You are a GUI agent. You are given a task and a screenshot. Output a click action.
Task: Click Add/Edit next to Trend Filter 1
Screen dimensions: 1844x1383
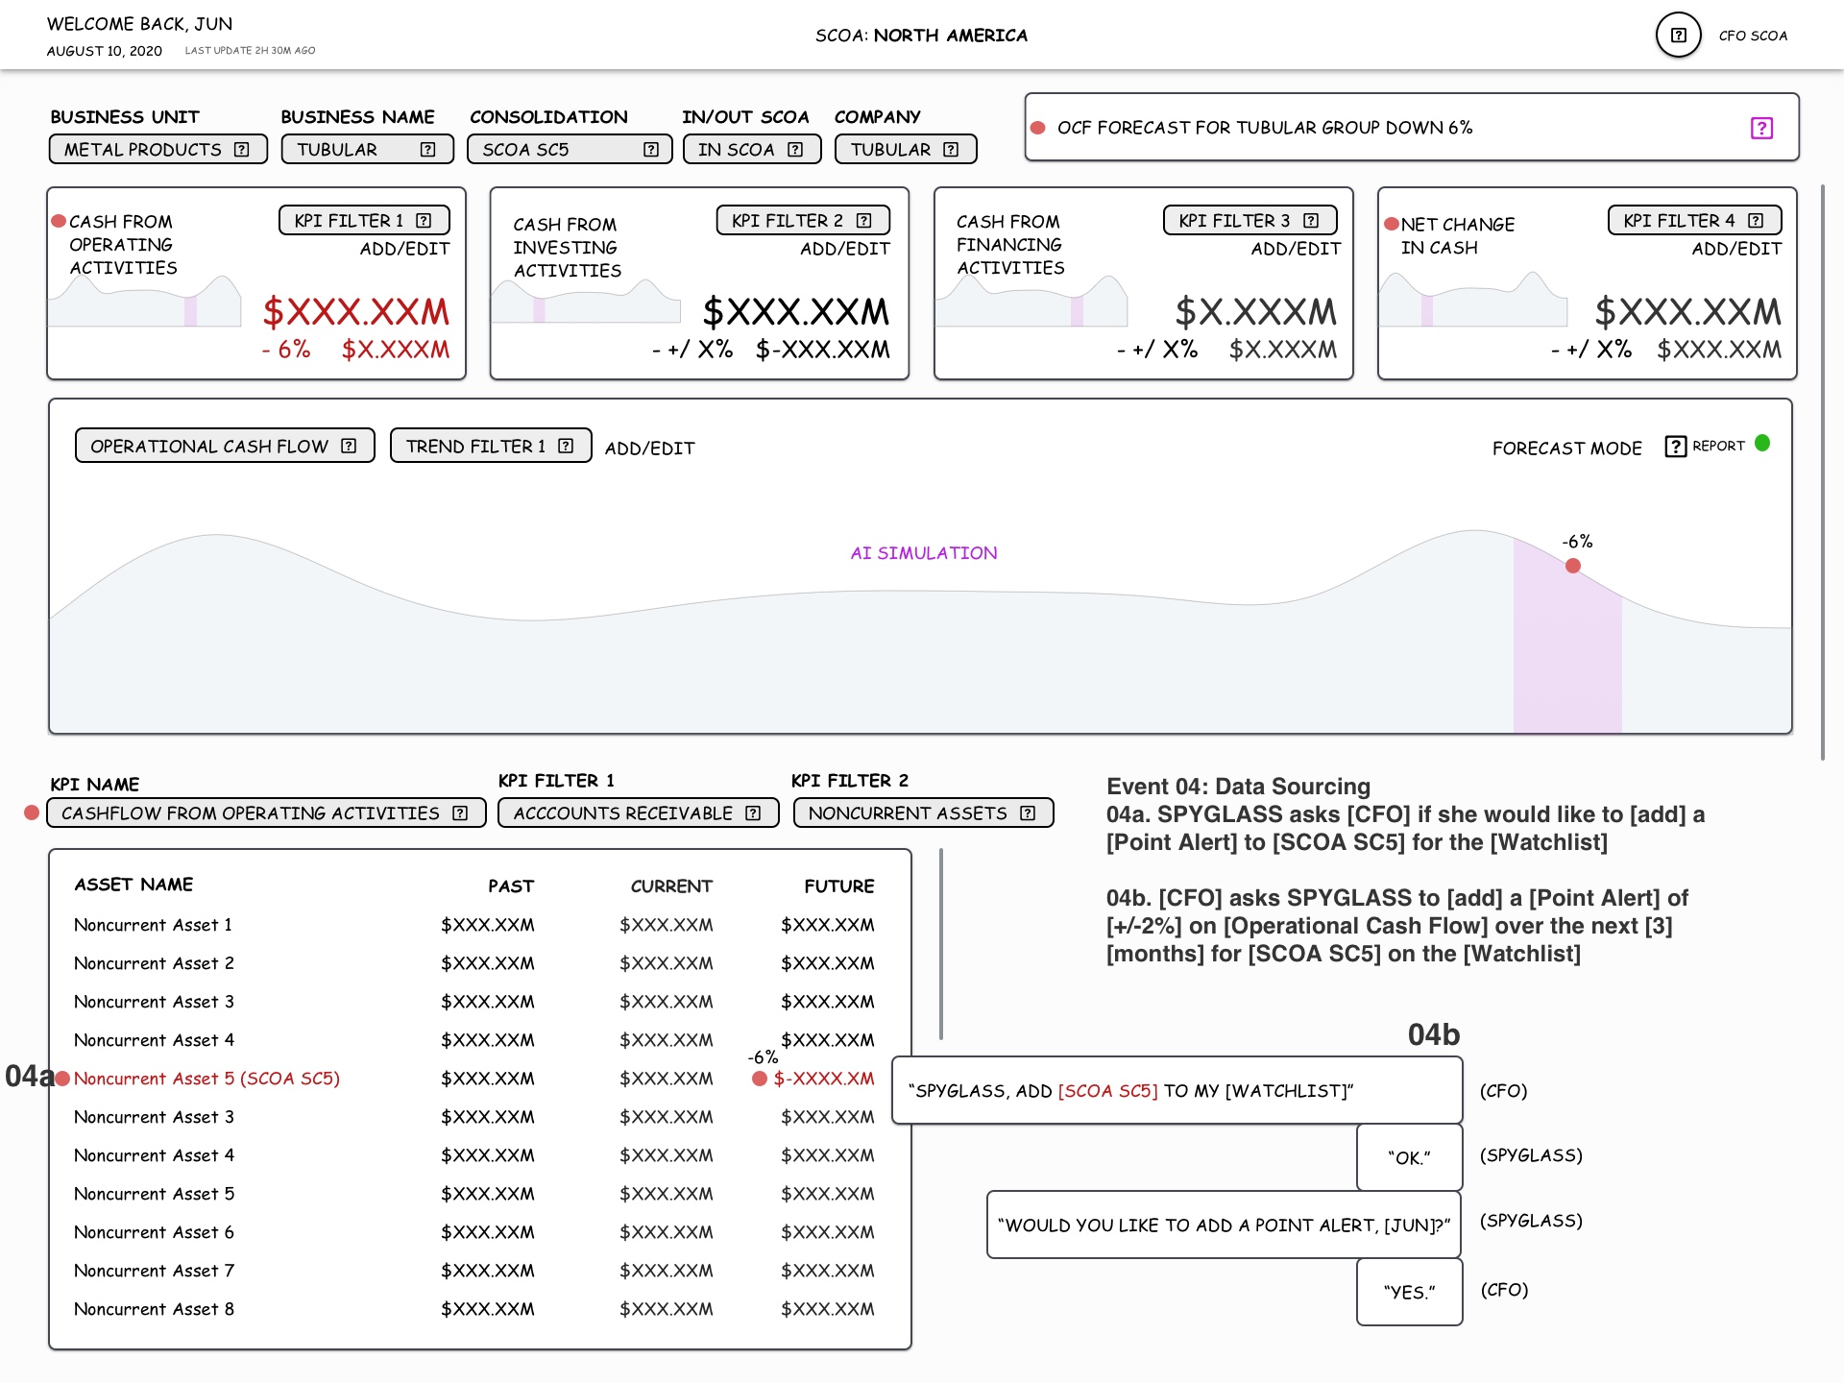[x=649, y=449]
